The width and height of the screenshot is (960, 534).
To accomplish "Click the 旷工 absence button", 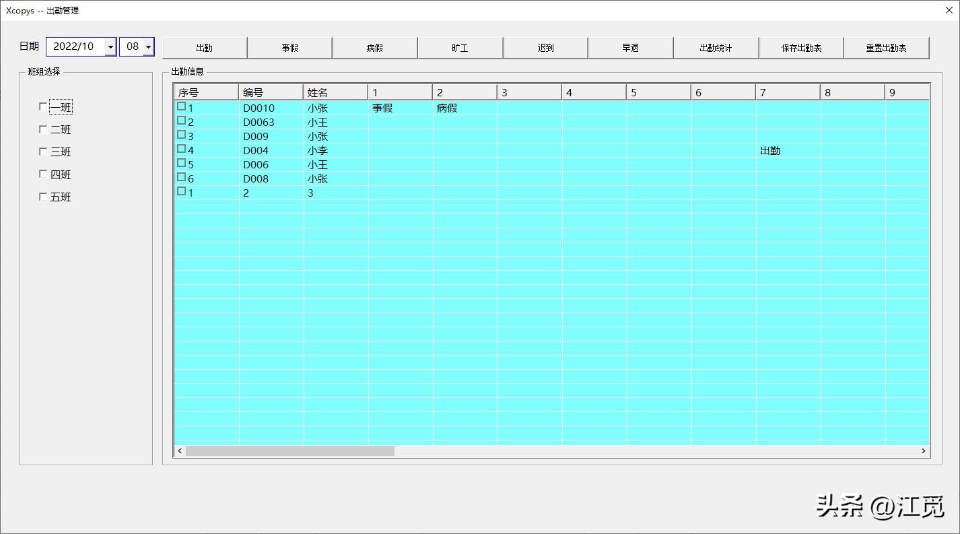I will (x=460, y=48).
